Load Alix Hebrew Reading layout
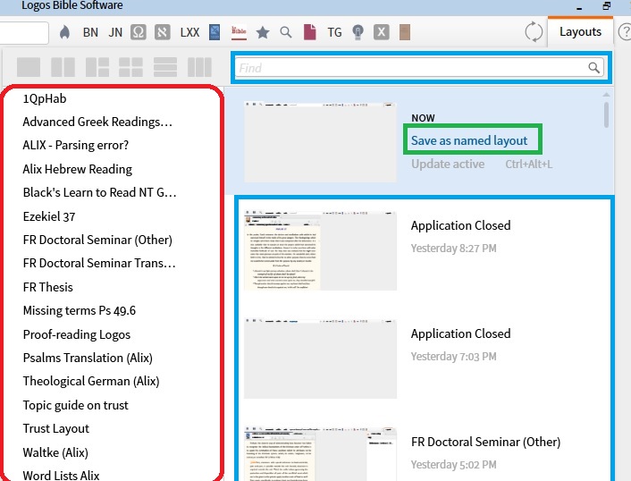This screenshot has height=481, width=631. tap(77, 169)
